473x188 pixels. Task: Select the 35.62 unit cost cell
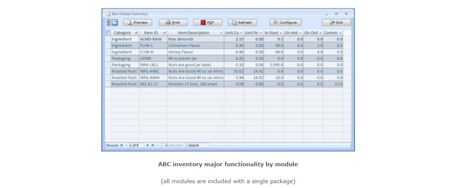pos(234,71)
